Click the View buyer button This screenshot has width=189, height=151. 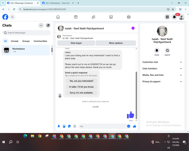[x=76, y=43]
